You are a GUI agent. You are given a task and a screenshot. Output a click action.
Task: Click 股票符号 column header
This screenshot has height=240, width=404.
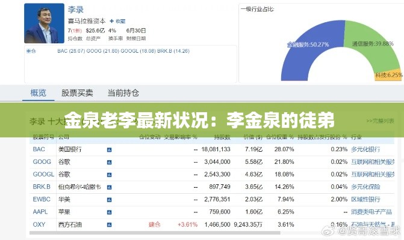click(43, 137)
